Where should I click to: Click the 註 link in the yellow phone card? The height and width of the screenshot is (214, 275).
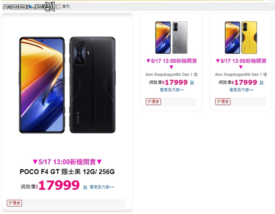(262, 82)
